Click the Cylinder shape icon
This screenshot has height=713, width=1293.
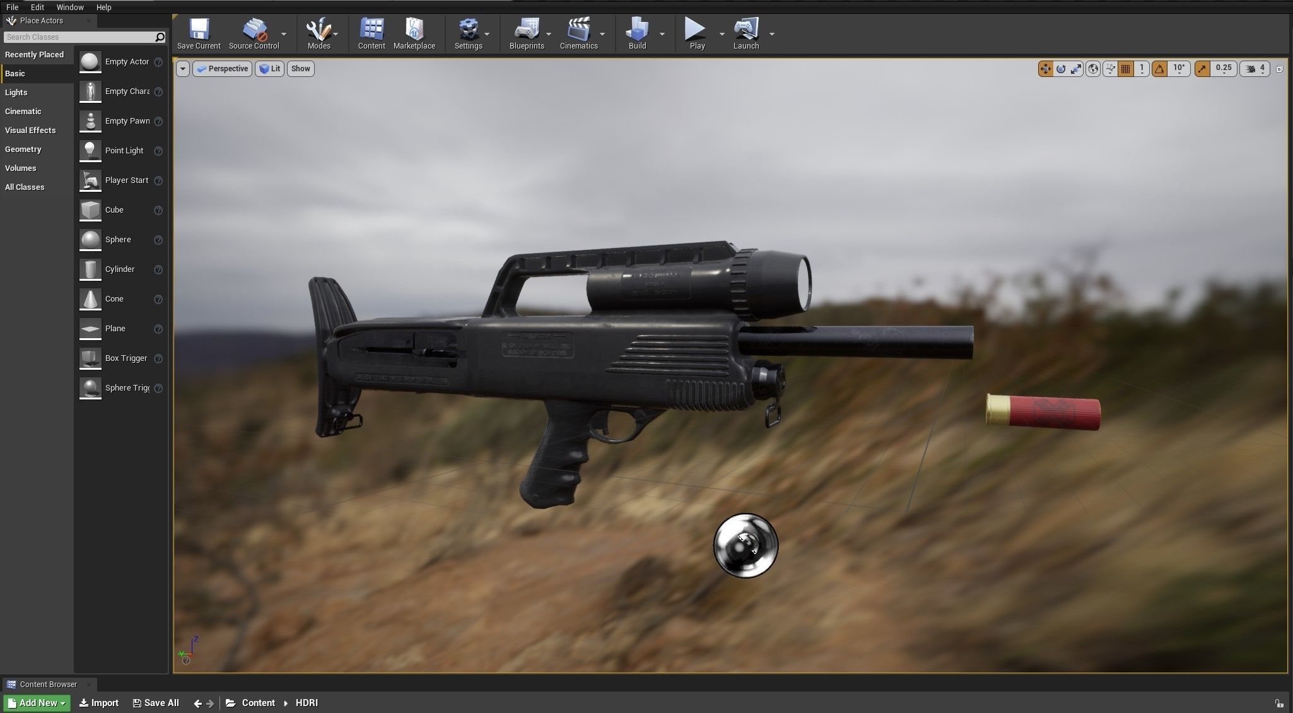point(90,269)
